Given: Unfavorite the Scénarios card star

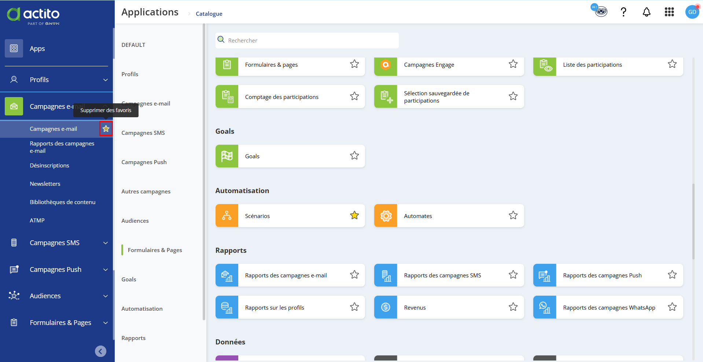Looking at the screenshot, I should point(354,215).
